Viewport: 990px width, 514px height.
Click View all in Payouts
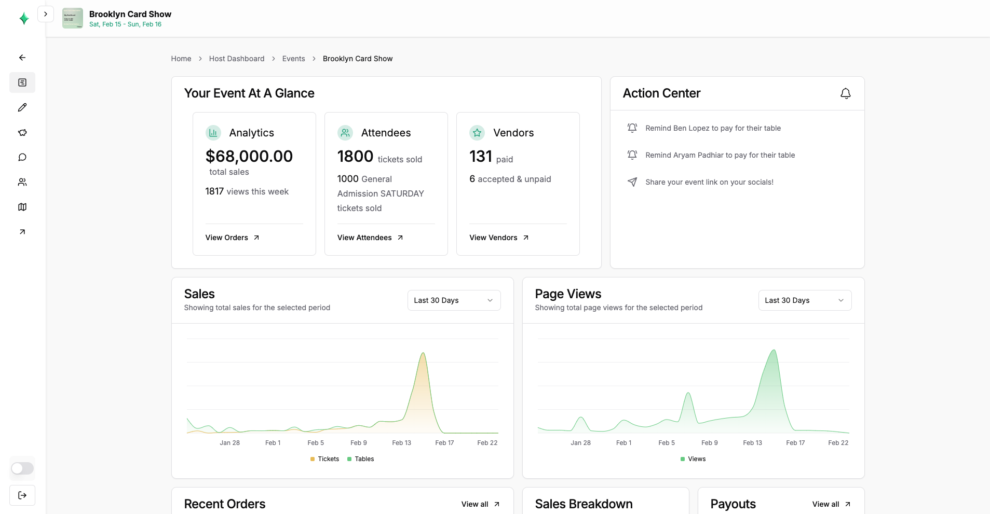pyautogui.click(x=831, y=504)
